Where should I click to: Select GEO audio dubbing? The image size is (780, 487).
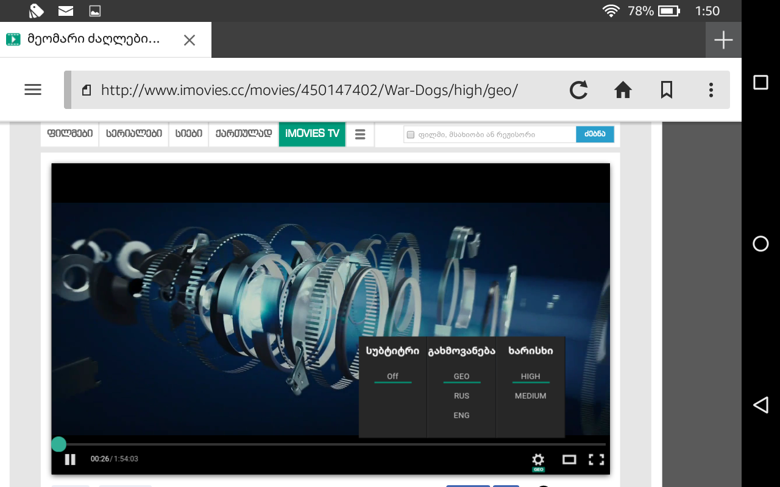[x=462, y=376]
